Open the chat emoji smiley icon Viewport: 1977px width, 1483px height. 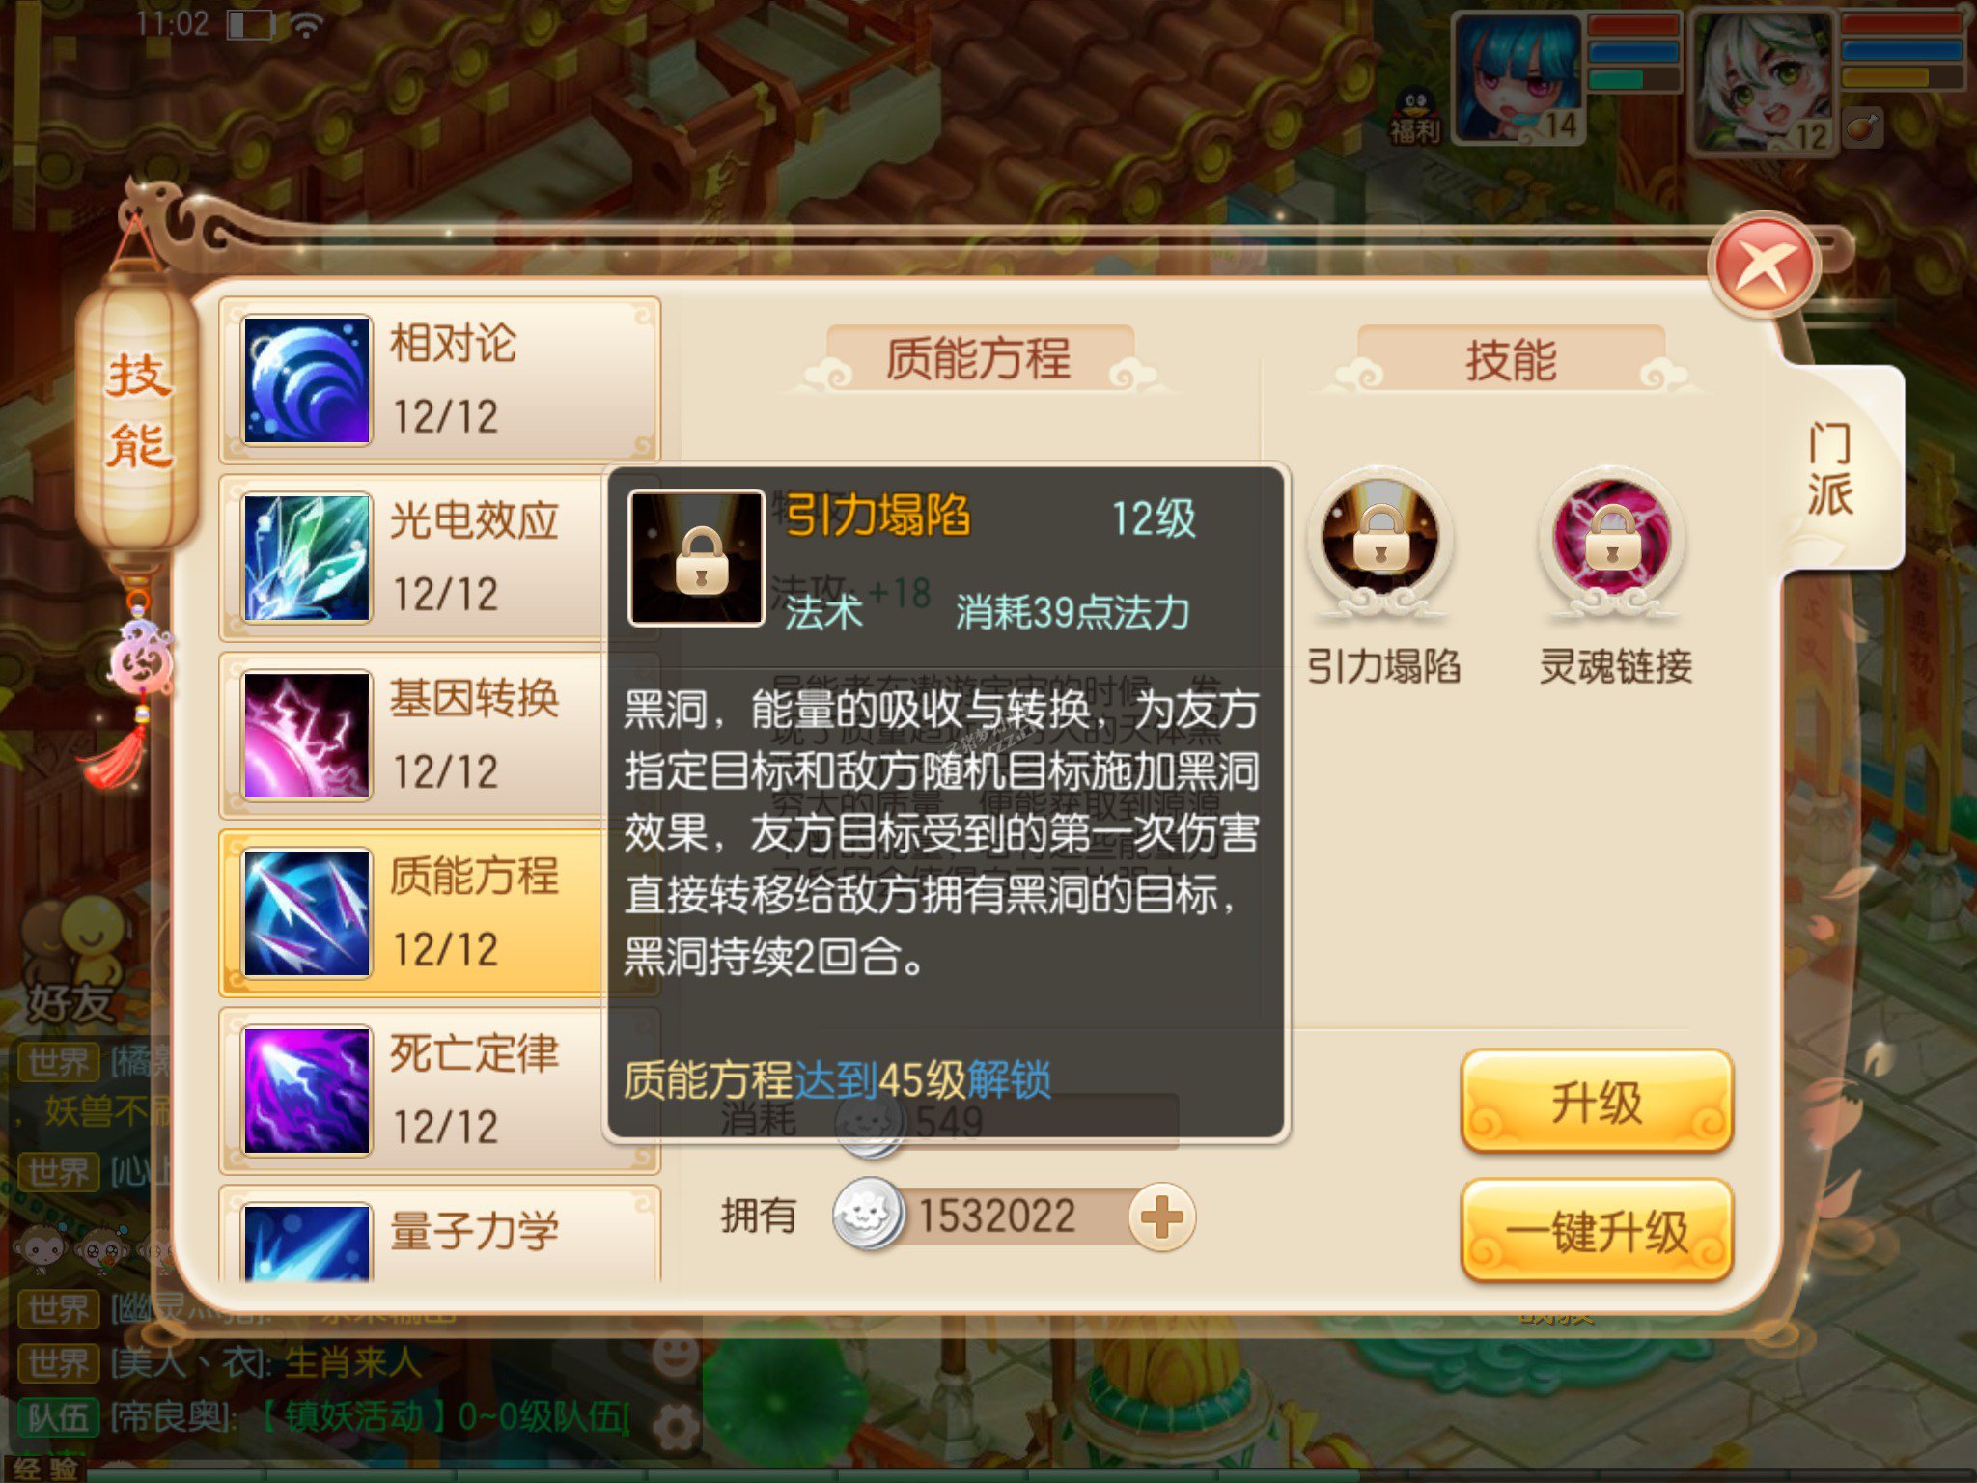coord(675,1352)
